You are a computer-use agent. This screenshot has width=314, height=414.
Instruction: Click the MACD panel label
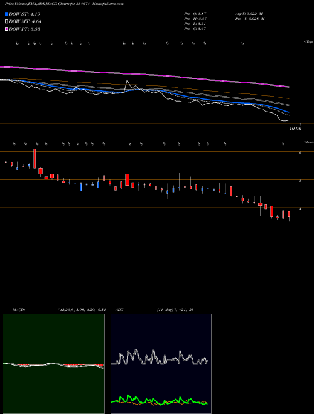click(x=19, y=310)
